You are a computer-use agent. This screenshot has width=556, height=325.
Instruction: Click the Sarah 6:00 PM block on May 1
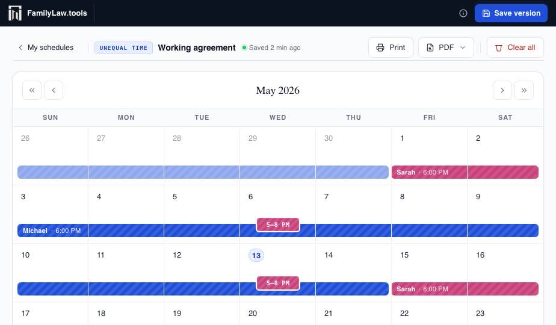430,172
